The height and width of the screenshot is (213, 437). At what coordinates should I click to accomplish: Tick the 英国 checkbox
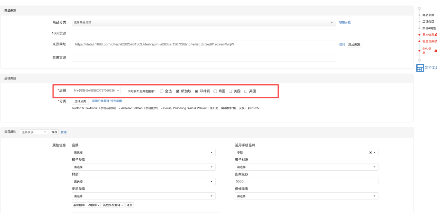point(246,91)
